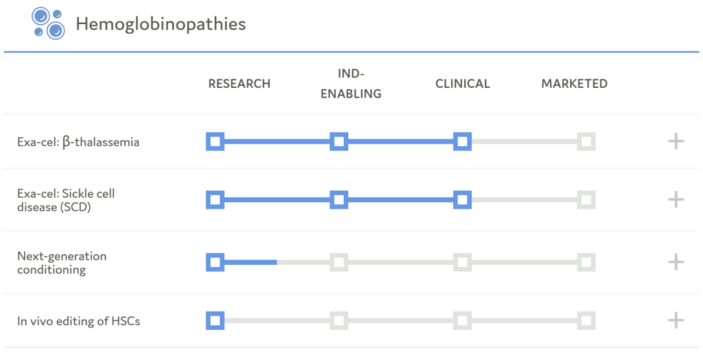
Task: Expand Next-generation conditioning details with plus
Action: 676,262
